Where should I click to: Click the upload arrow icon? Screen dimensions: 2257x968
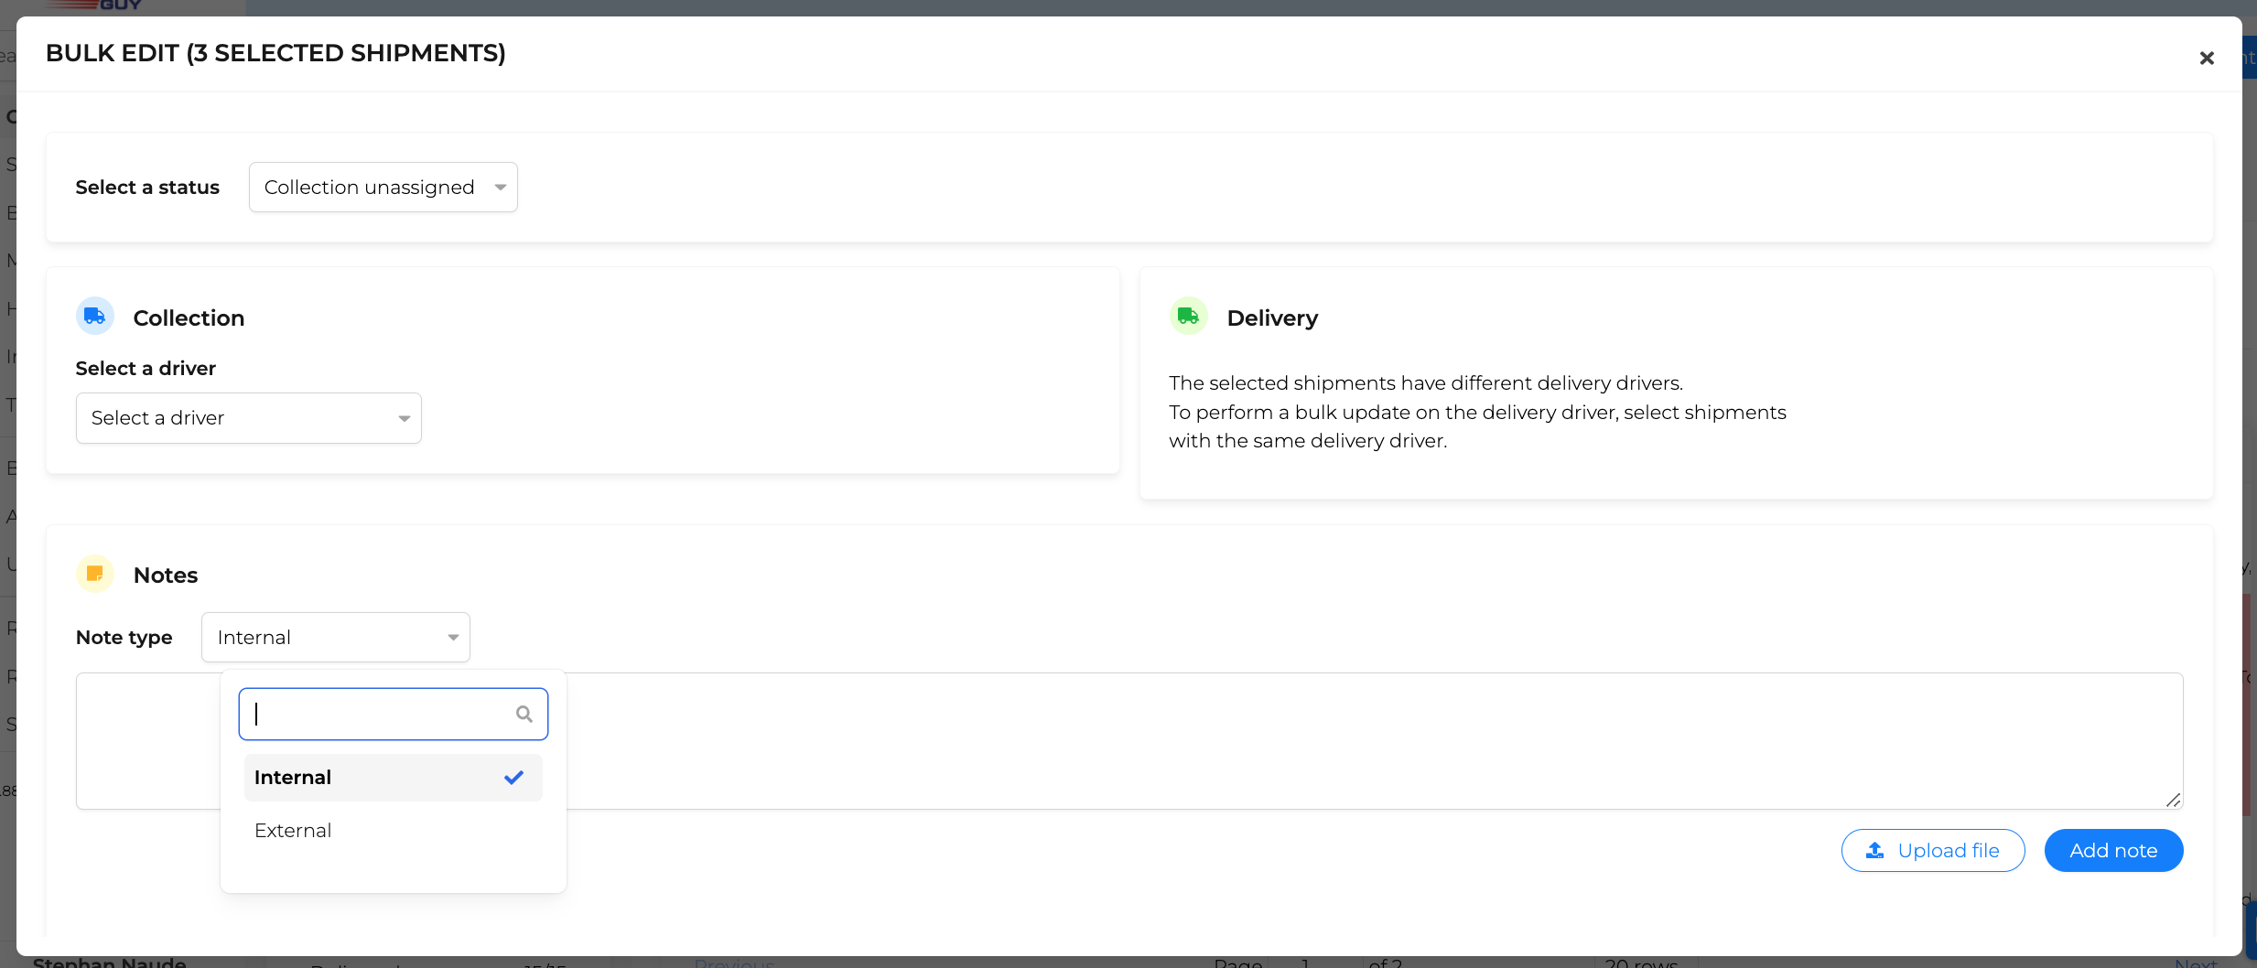1874,851
